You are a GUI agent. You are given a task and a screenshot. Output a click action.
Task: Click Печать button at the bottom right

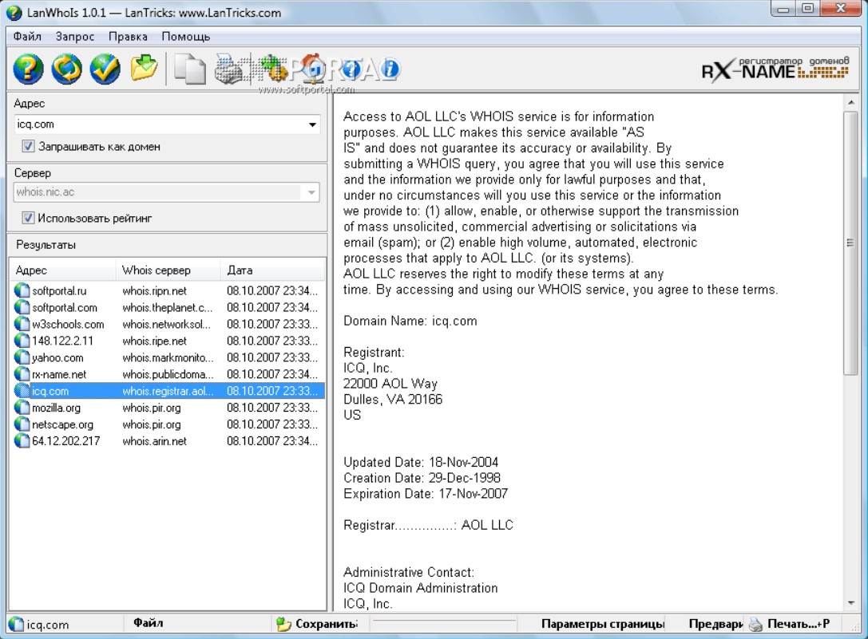(x=789, y=624)
